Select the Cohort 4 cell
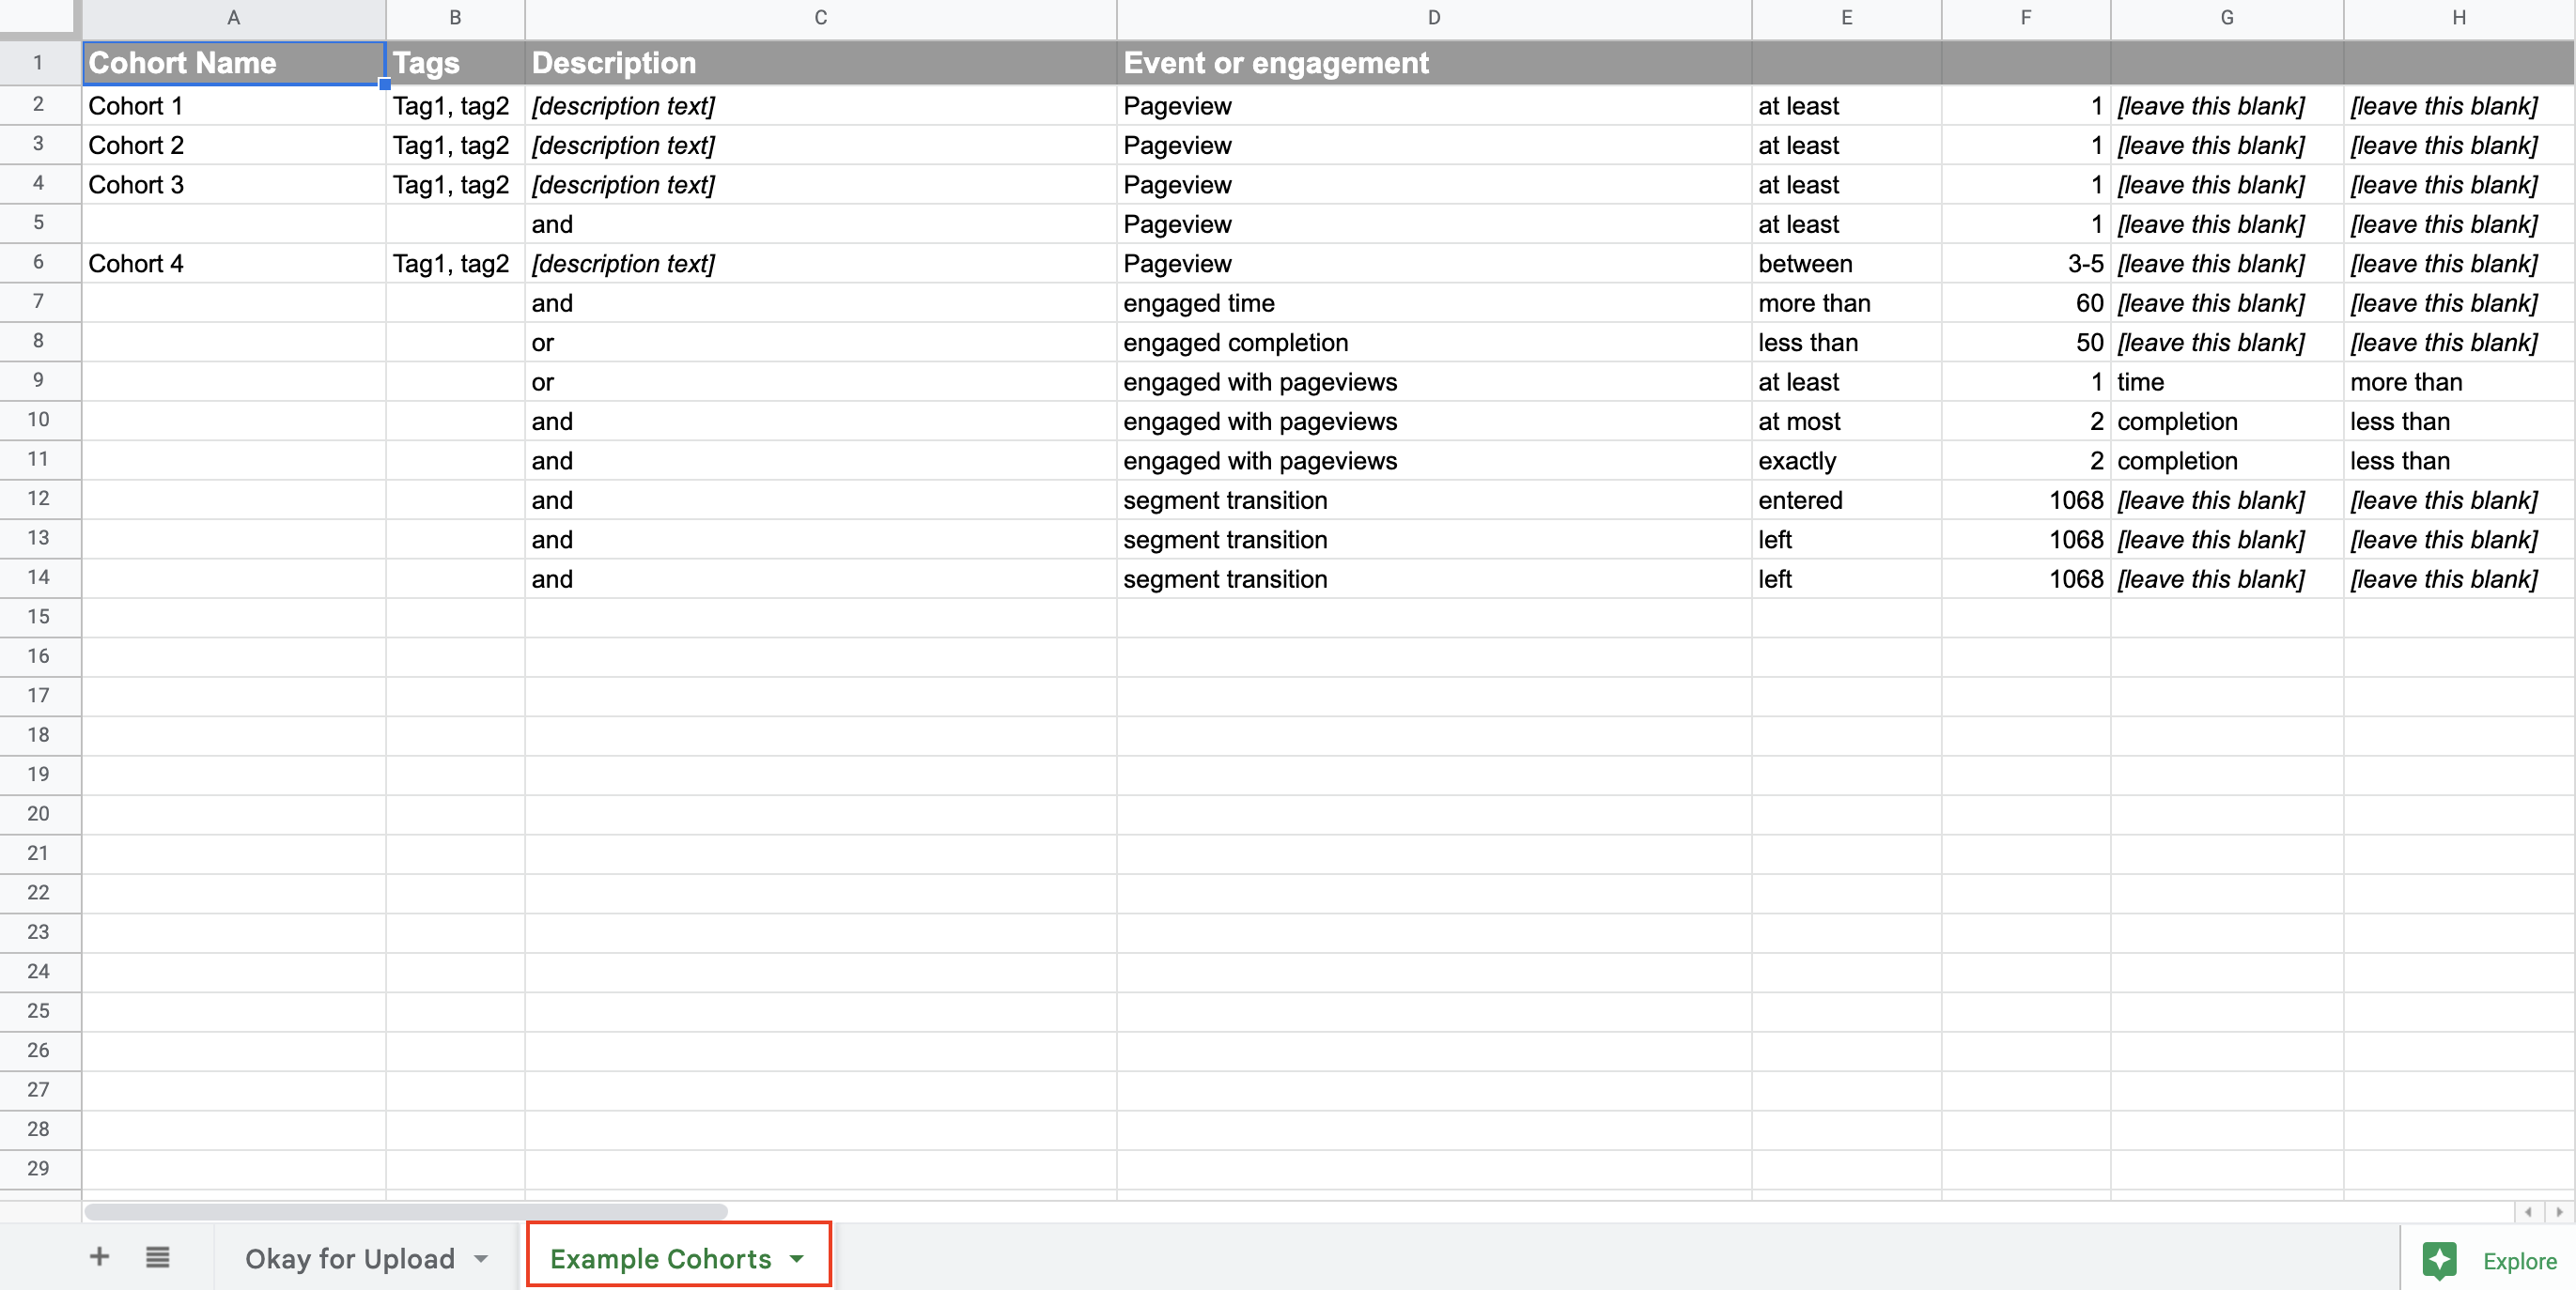 click(233, 263)
